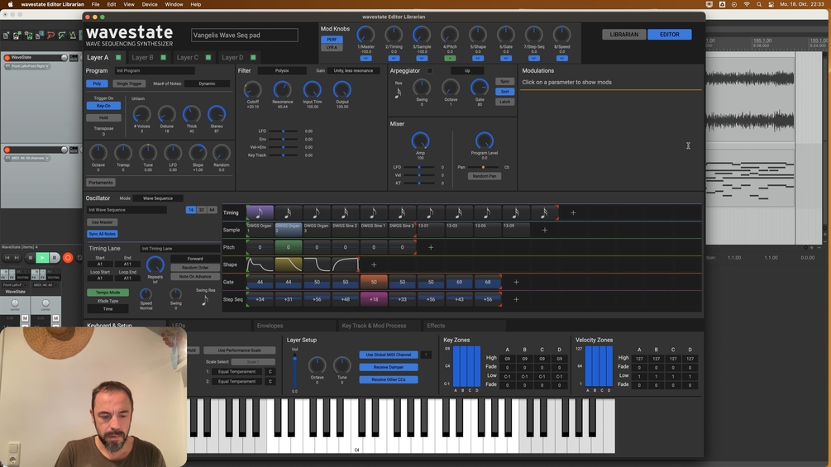Toggle the Arpeggiator Latch button
The height and width of the screenshot is (467, 831).
pyautogui.click(x=504, y=102)
